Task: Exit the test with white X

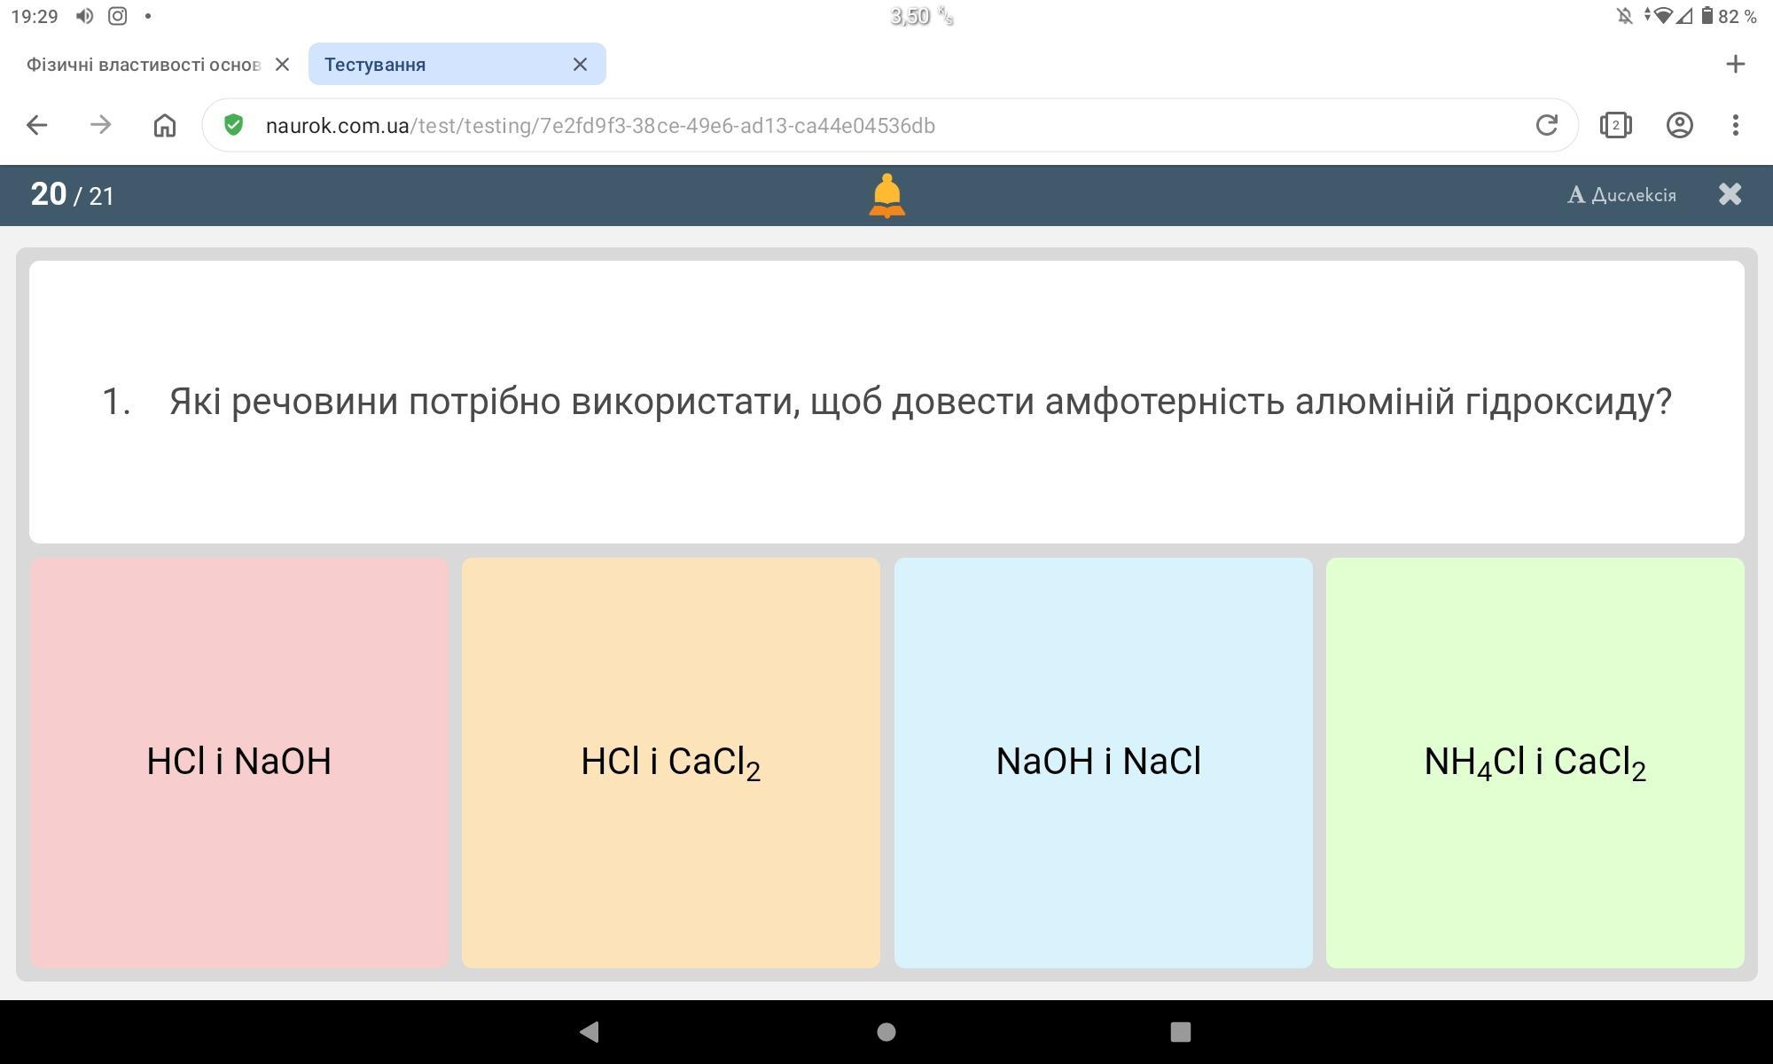Action: (1730, 194)
